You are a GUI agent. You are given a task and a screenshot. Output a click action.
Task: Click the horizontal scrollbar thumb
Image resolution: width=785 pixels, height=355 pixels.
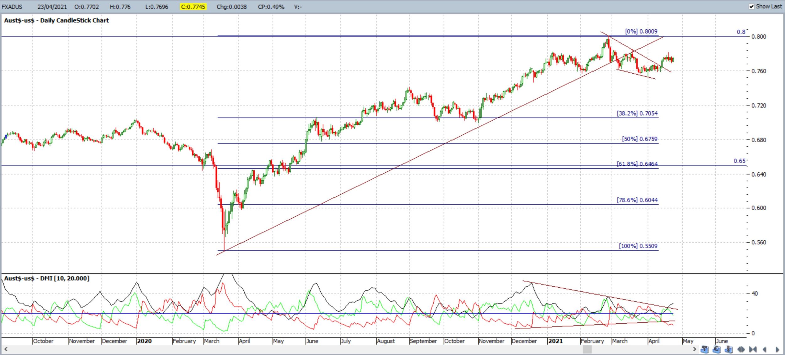pyautogui.click(x=587, y=349)
